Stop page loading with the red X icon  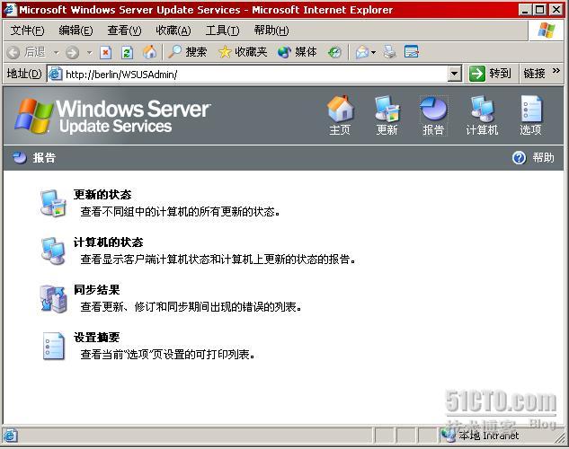point(105,53)
